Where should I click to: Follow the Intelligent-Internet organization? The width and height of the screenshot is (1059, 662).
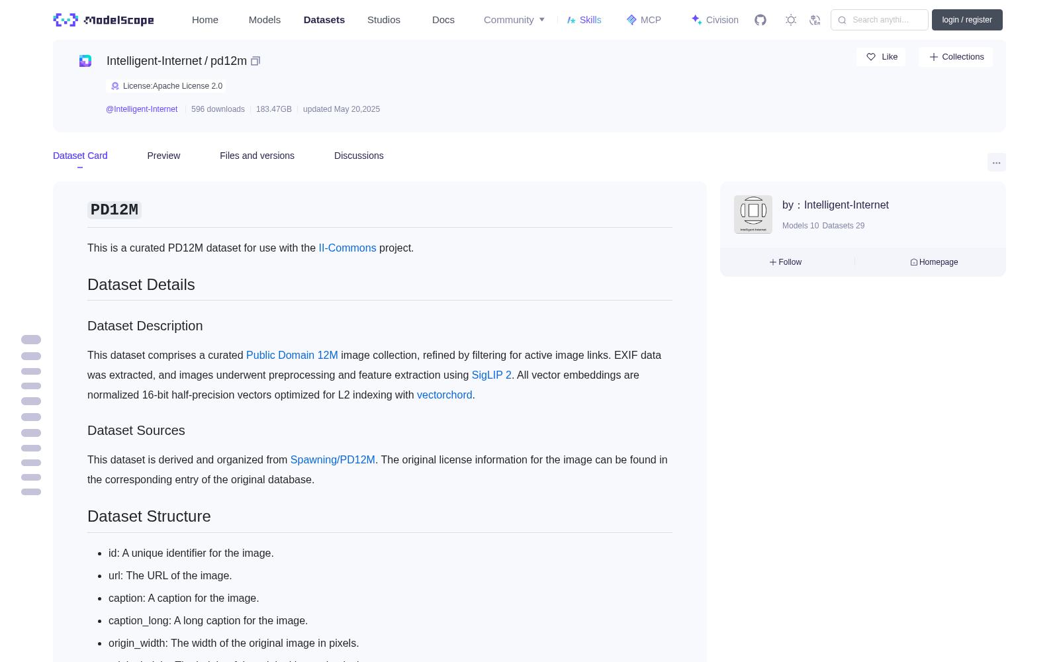coord(786,262)
